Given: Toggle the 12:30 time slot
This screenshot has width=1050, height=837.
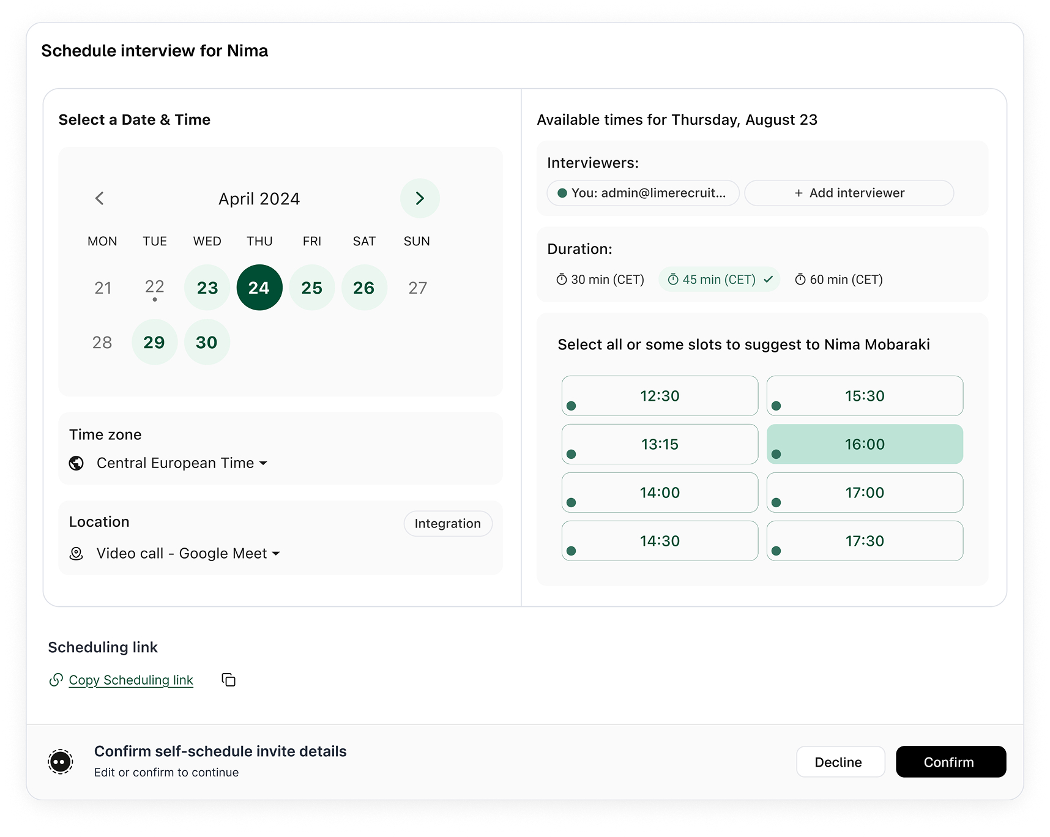Looking at the screenshot, I should [660, 396].
